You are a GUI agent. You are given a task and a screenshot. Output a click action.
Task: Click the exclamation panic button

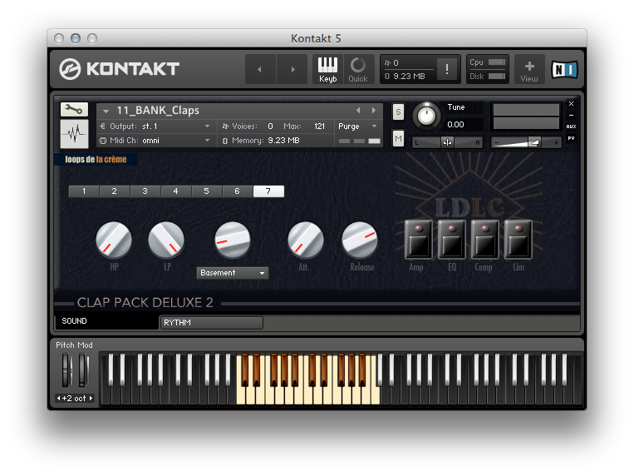click(447, 69)
